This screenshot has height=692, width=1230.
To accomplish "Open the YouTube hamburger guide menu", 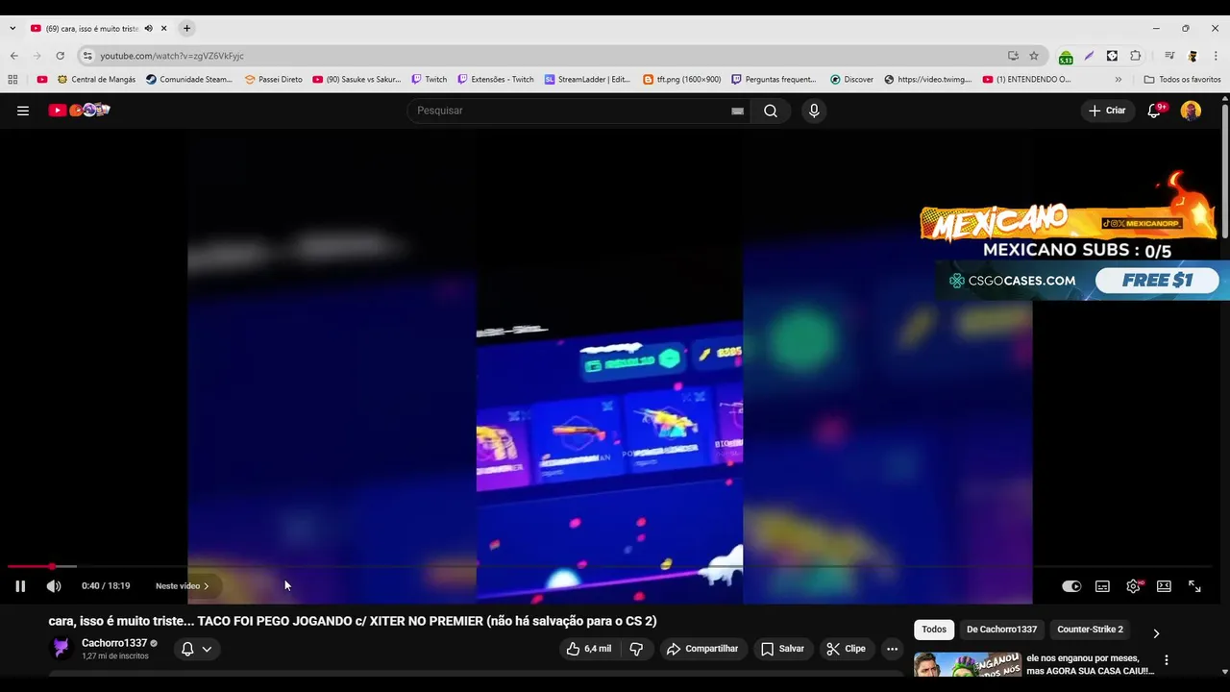I will tap(23, 111).
